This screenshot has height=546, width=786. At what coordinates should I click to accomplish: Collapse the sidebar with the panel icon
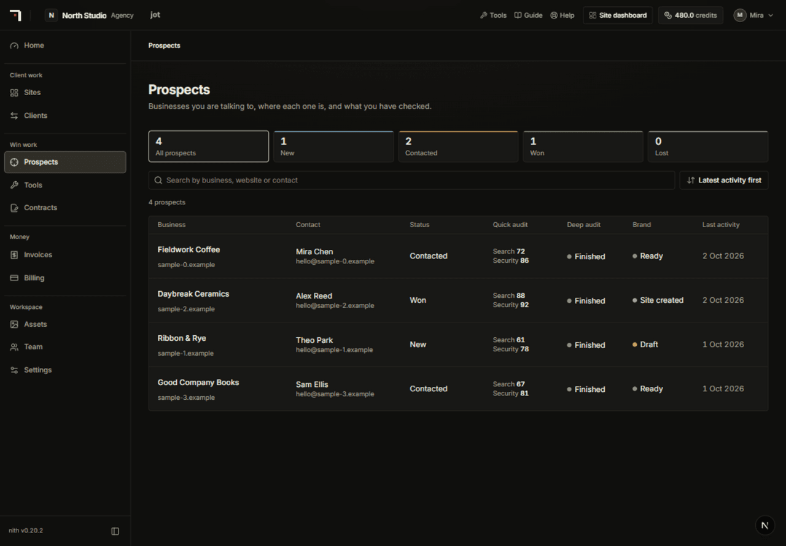[x=115, y=531]
